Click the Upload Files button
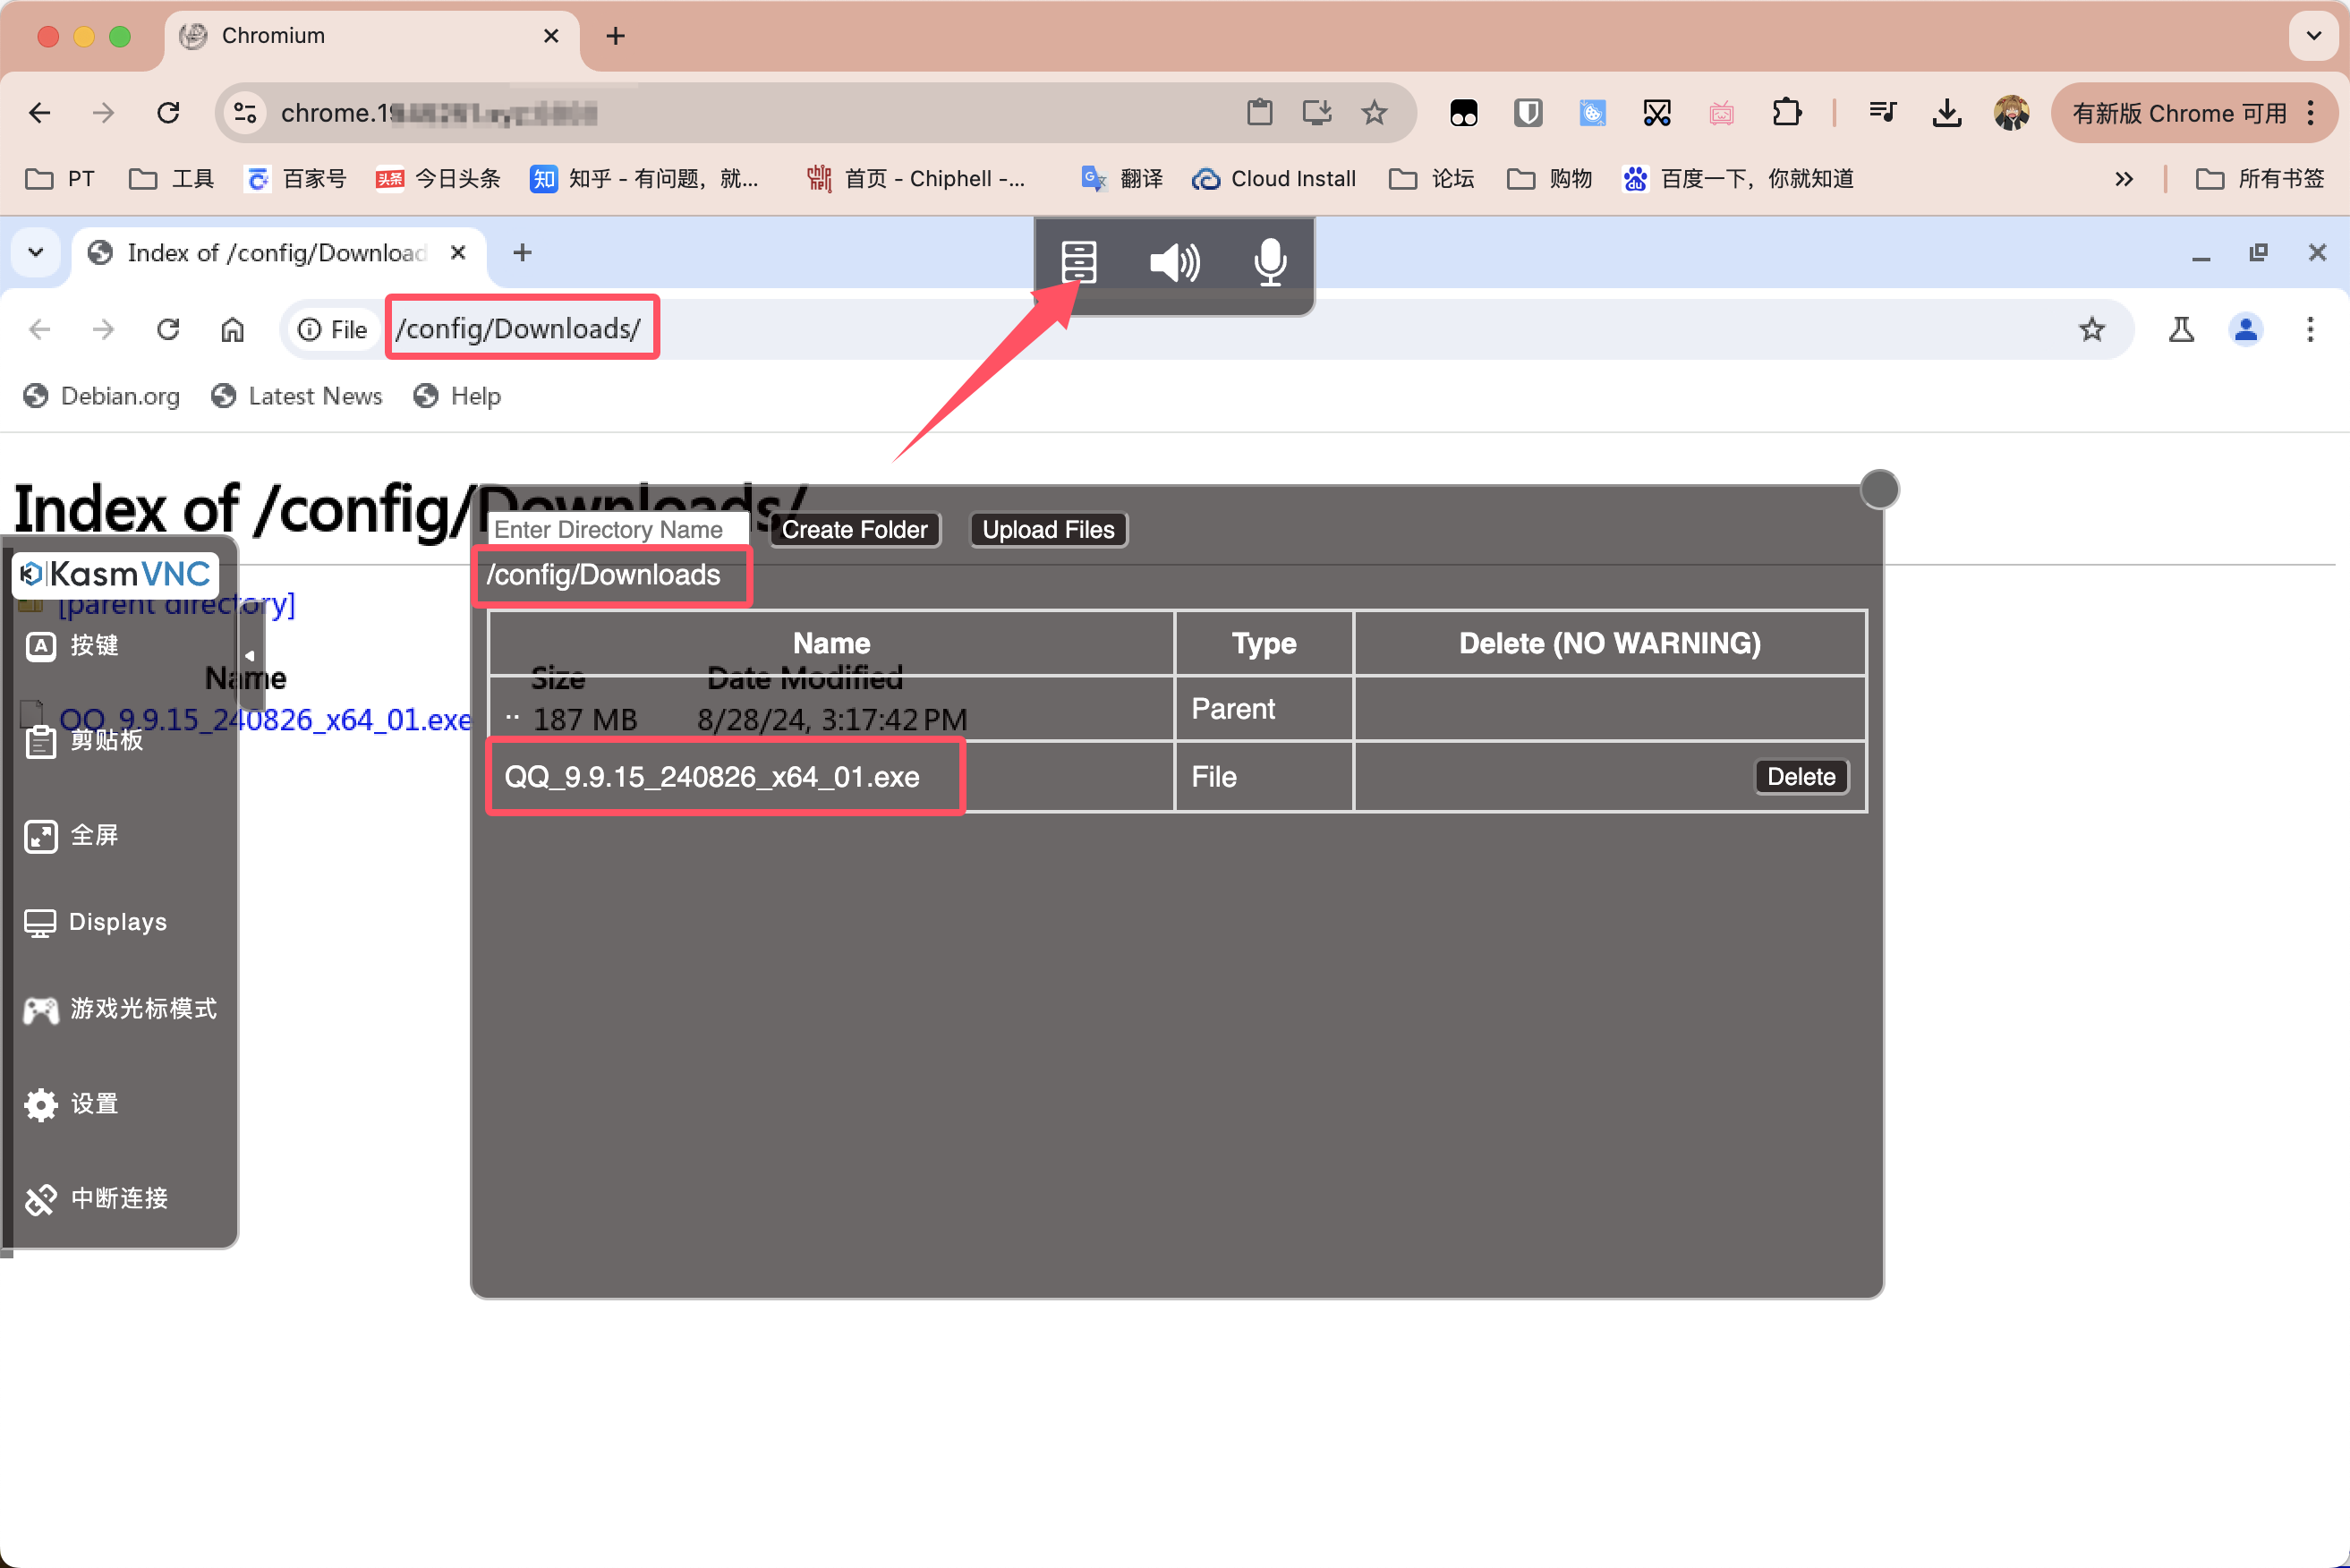Screen dimensions: 2350x1568 pyautogui.click(x=1047, y=530)
